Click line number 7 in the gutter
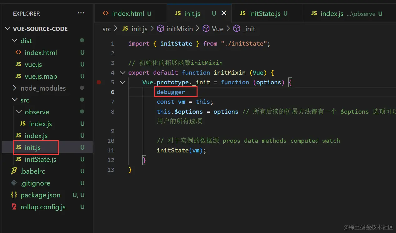 (113, 102)
